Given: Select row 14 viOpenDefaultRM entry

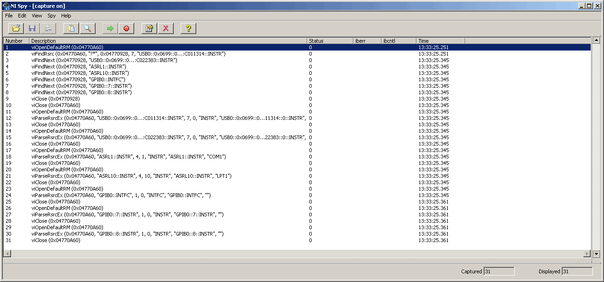Looking at the screenshot, I should [297, 131].
